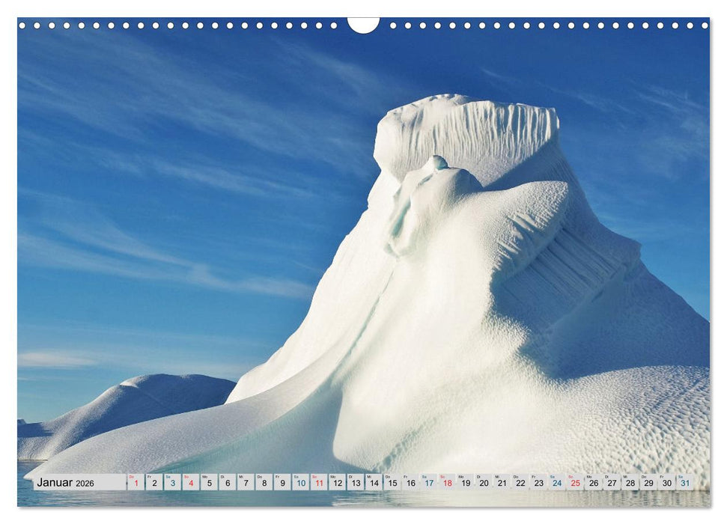This screenshot has height=524, width=727.
Task: Select the blue Saturday date 17
Action: click(430, 484)
